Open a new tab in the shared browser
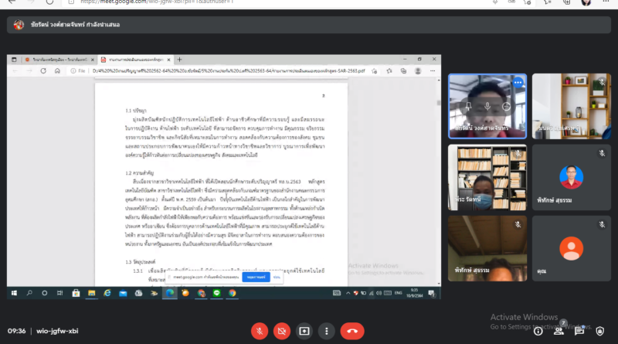The image size is (618, 344). point(179,59)
